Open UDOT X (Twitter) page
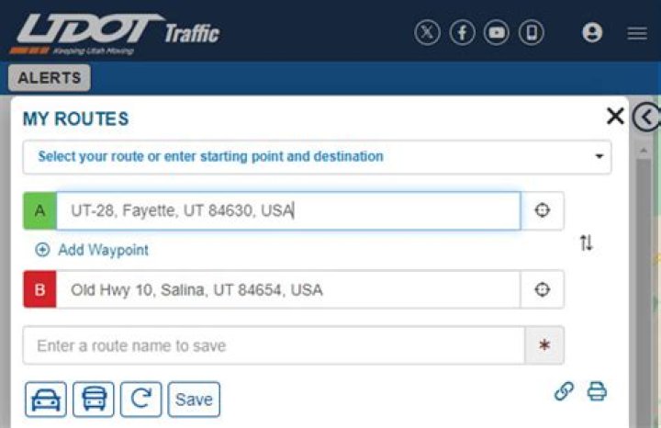 pyautogui.click(x=427, y=33)
